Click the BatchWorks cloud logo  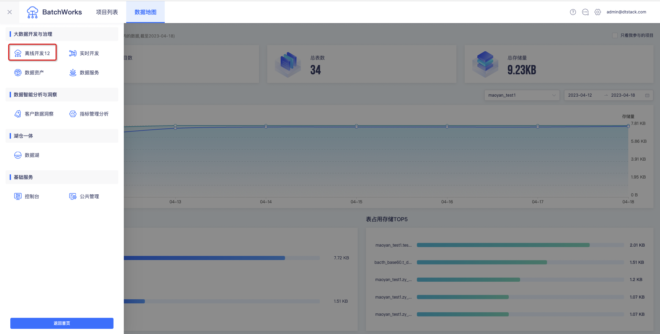click(x=33, y=12)
